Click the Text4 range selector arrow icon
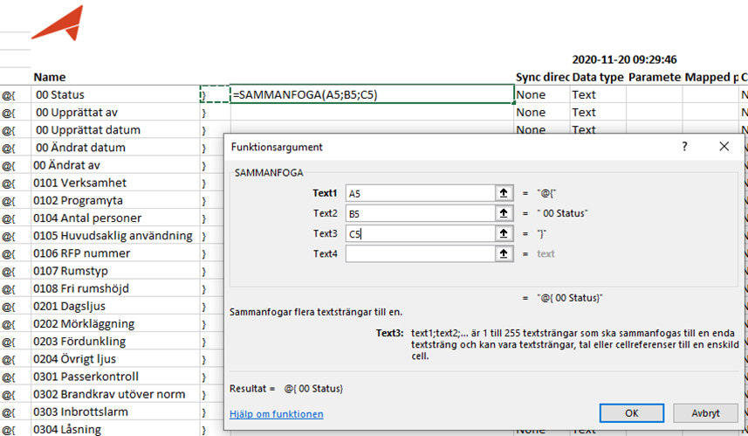This screenshot has height=436, width=748. (x=504, y=253)
